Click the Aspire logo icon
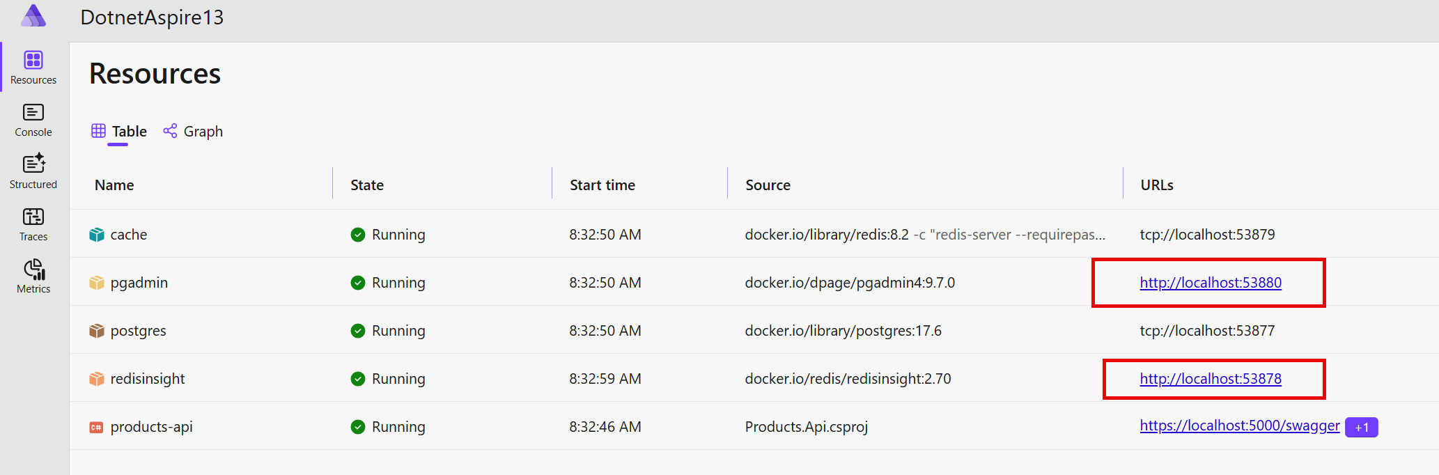Image resolution: width=1439 pixels, height=475 pixels. tap(33, 17)
